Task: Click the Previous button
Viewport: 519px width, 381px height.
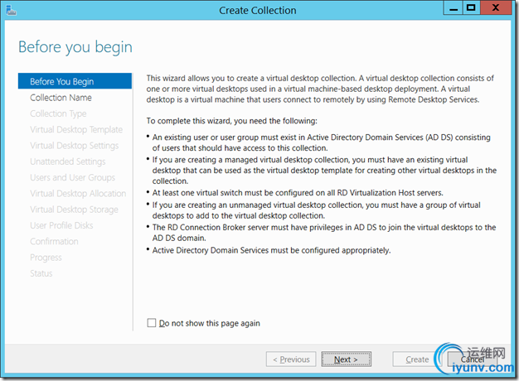Action: 291,359
